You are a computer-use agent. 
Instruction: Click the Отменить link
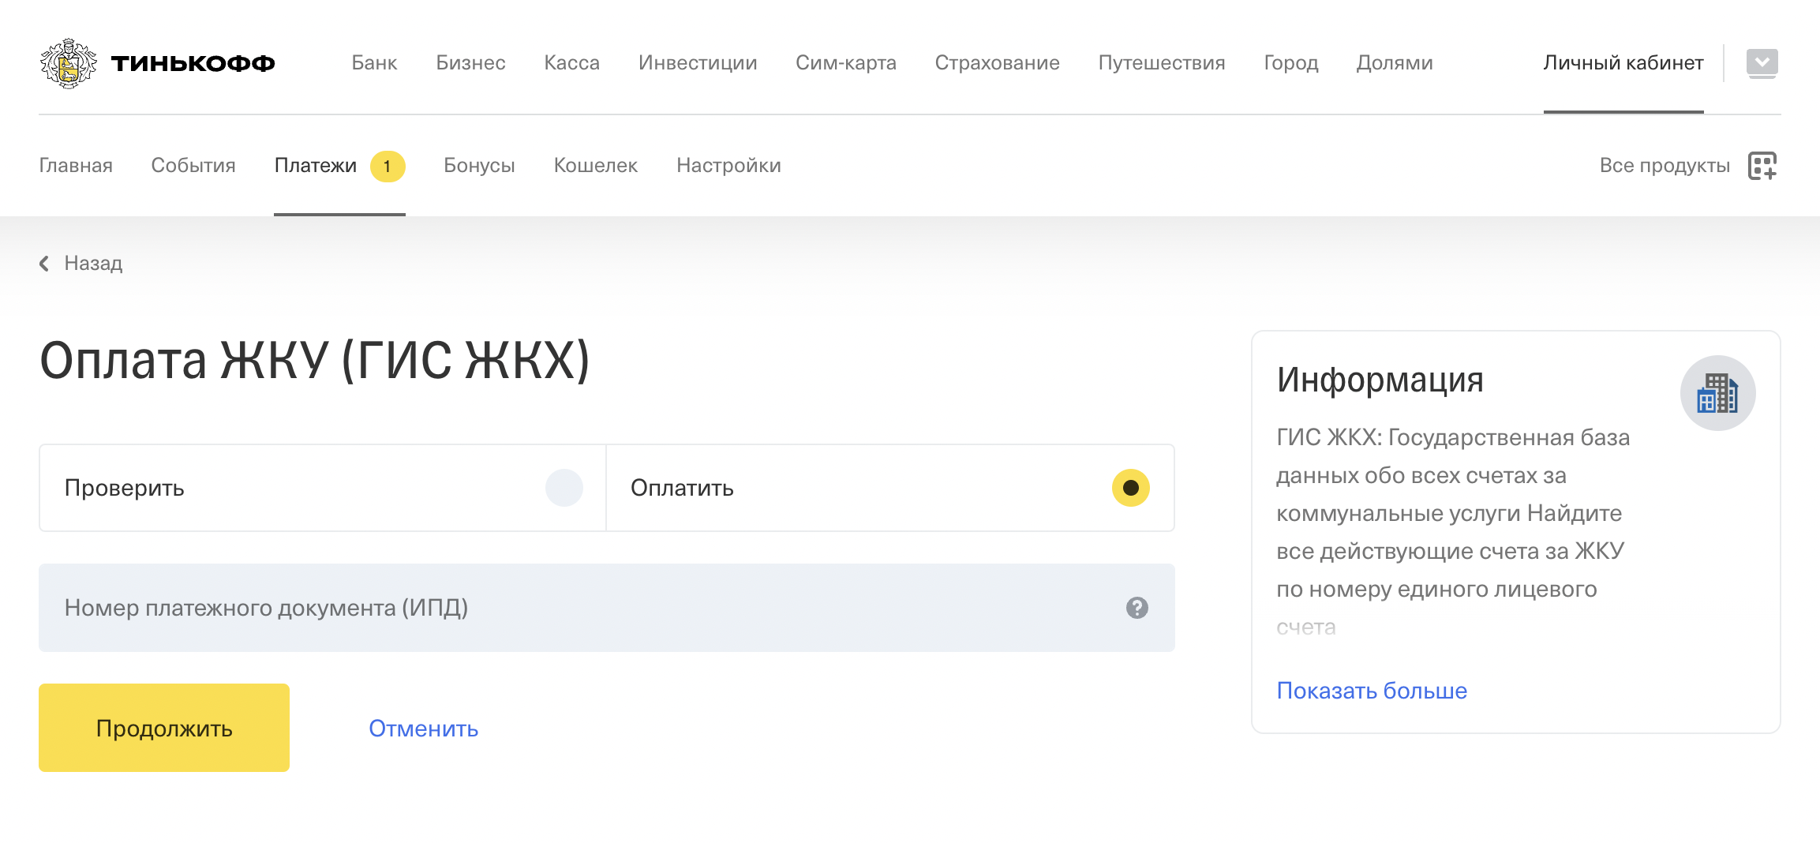pyautogui.click(x=424, y=729)
